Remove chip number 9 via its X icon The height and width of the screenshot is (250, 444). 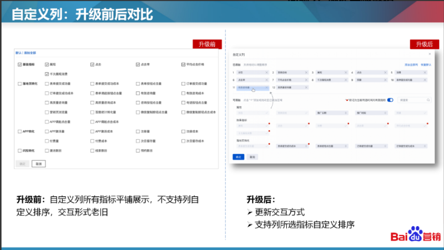tap(385, 80)
